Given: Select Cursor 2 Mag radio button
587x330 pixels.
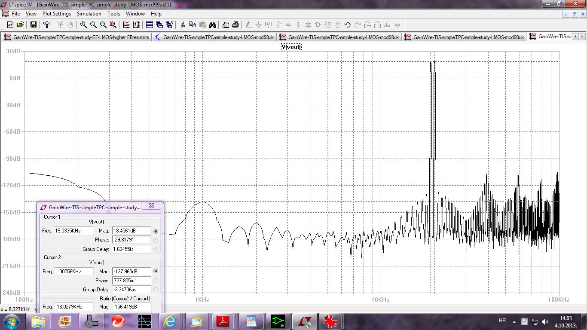Looking at the screenshot, I should click(x=156, y=271).
